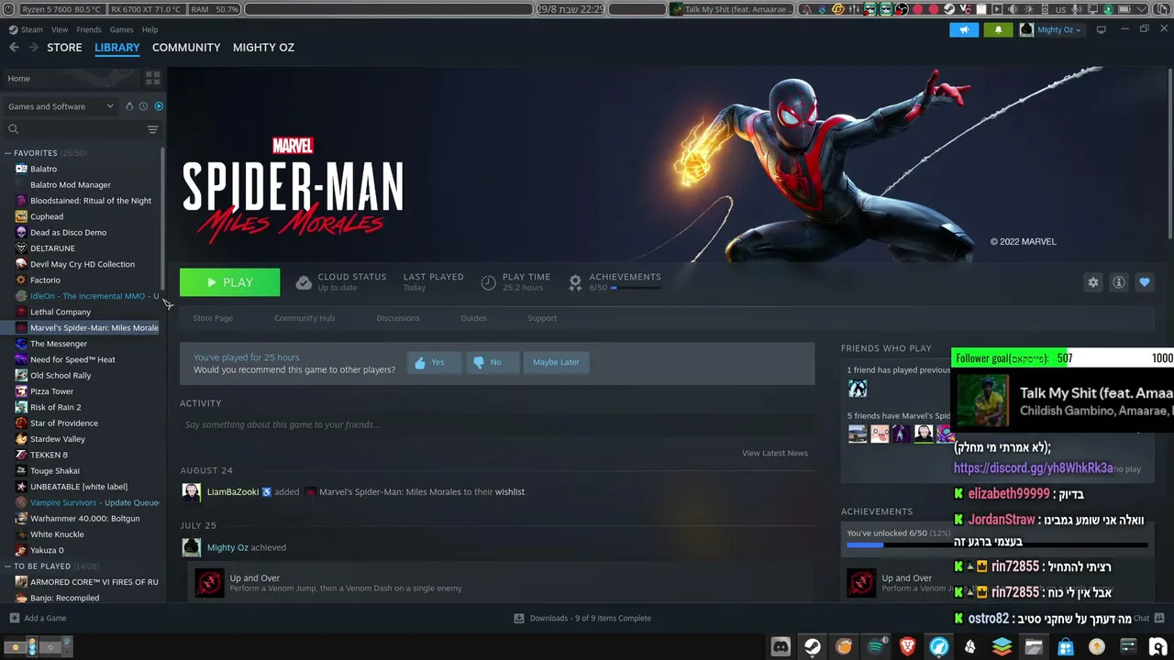Click the search magnifier in library sidebar
The height and width of the screenshot is (660, 1174).
coord(14,129)
